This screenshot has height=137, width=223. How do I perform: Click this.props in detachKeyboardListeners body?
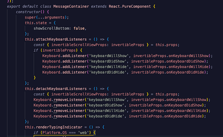[x=166, y=94]
